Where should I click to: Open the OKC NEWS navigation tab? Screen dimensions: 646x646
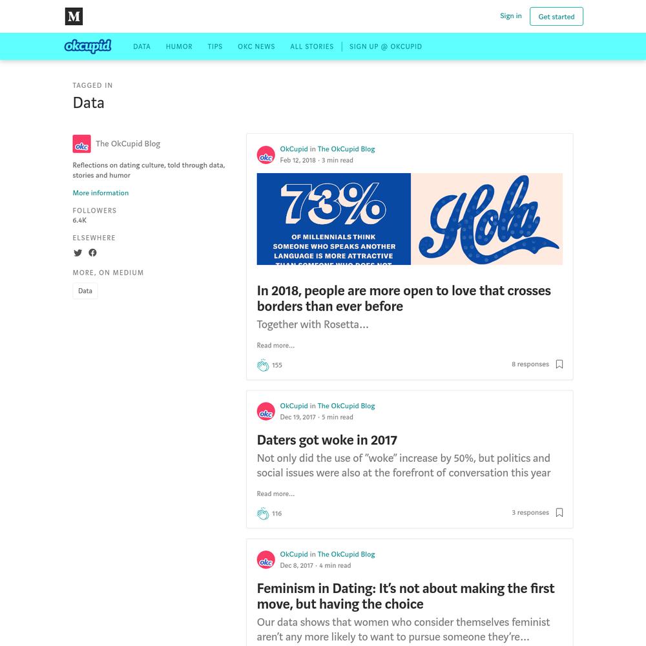click(256, 47)
